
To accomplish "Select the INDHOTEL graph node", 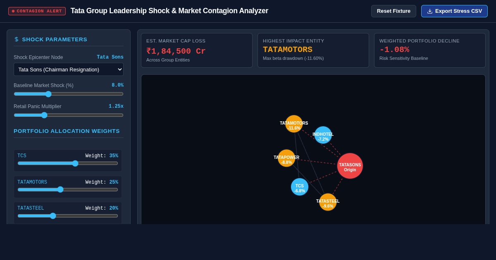I will [x=323, y=135].
